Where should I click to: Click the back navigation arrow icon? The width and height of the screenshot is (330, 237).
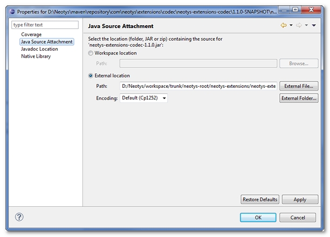click(284, 25)
